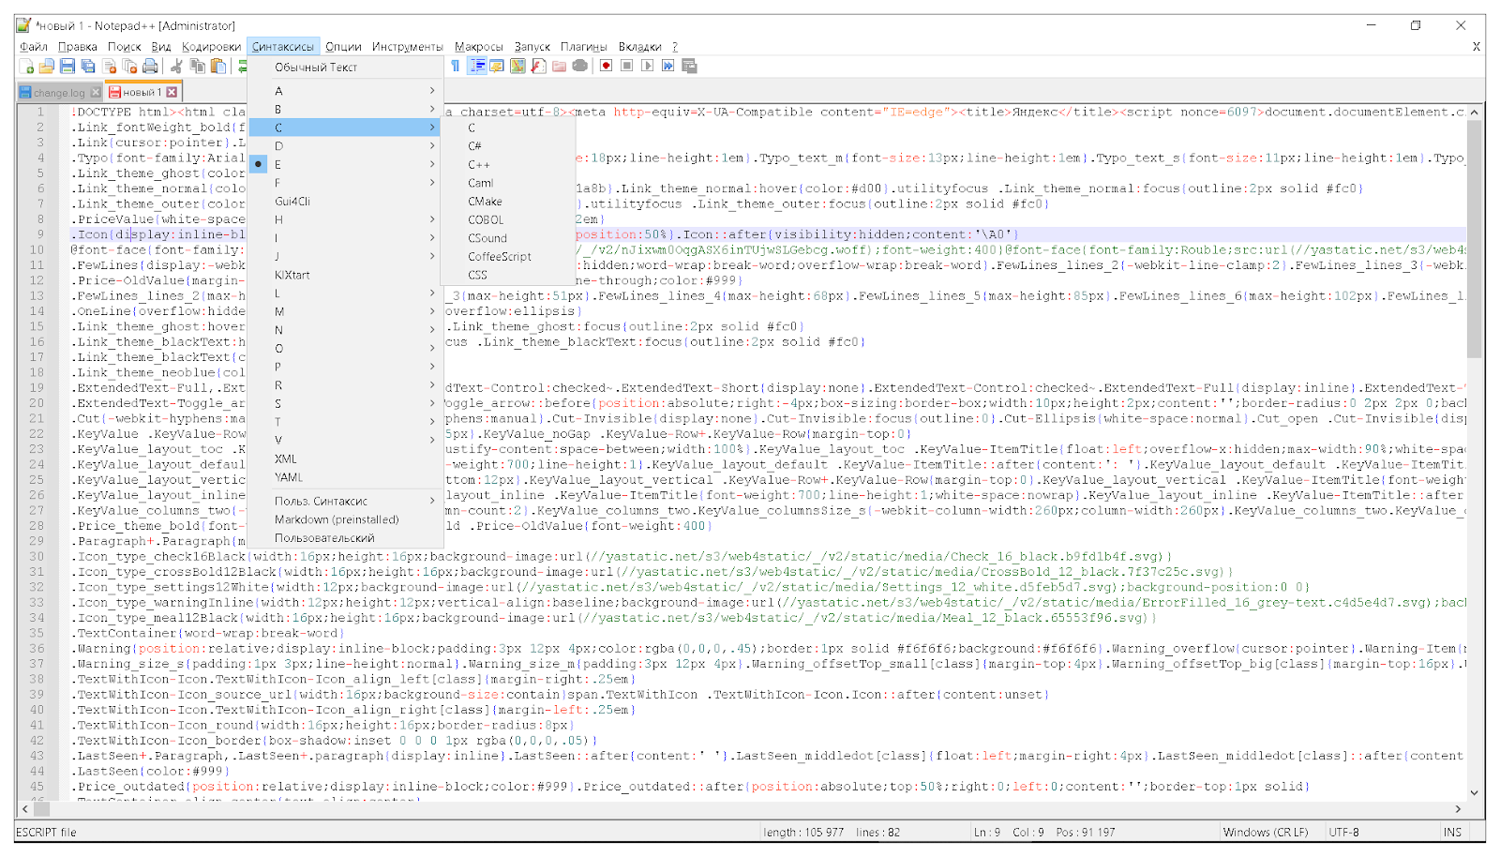Click the Copy toolbar icon

198,67
